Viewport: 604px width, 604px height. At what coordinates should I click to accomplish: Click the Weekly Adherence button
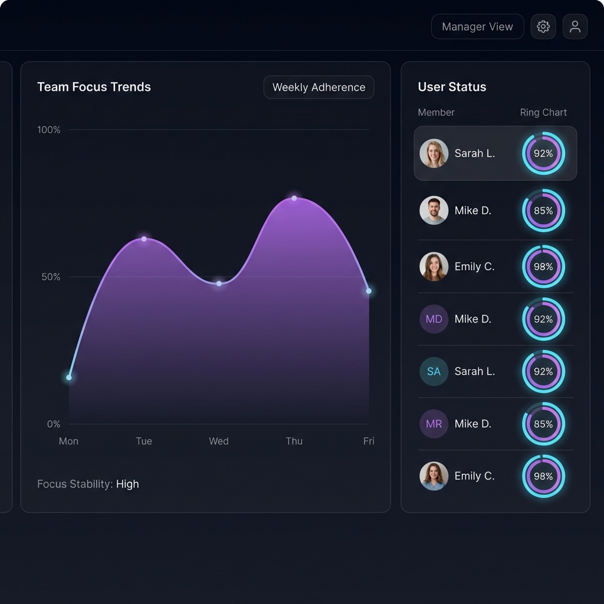(319, 87)
